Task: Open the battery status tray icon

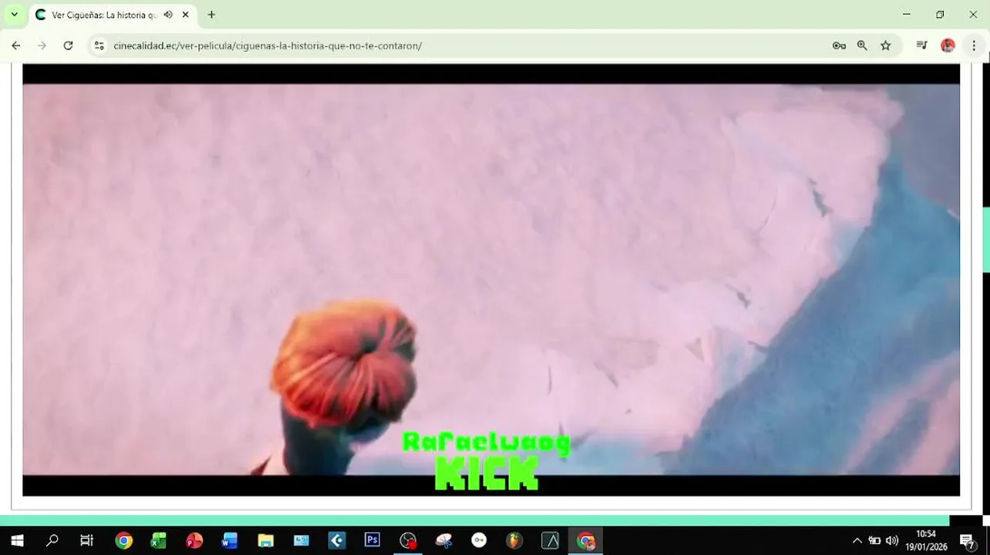Action: 874,540
